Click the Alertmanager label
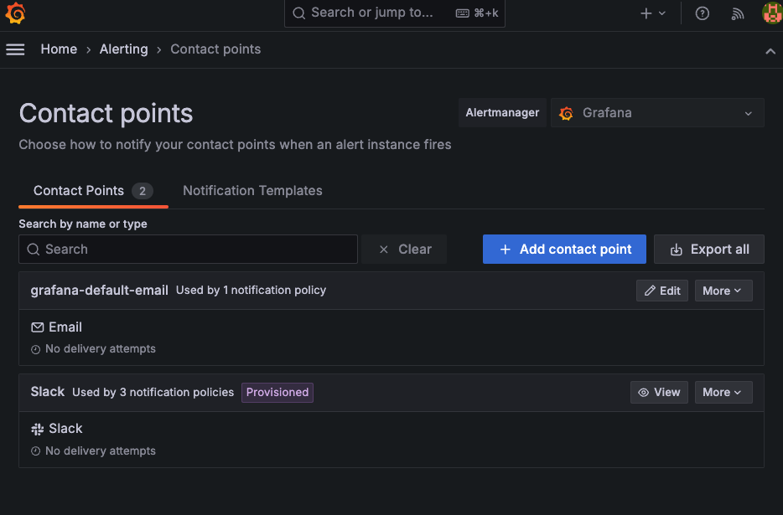The image size is (783, 515). pos(502,113)
